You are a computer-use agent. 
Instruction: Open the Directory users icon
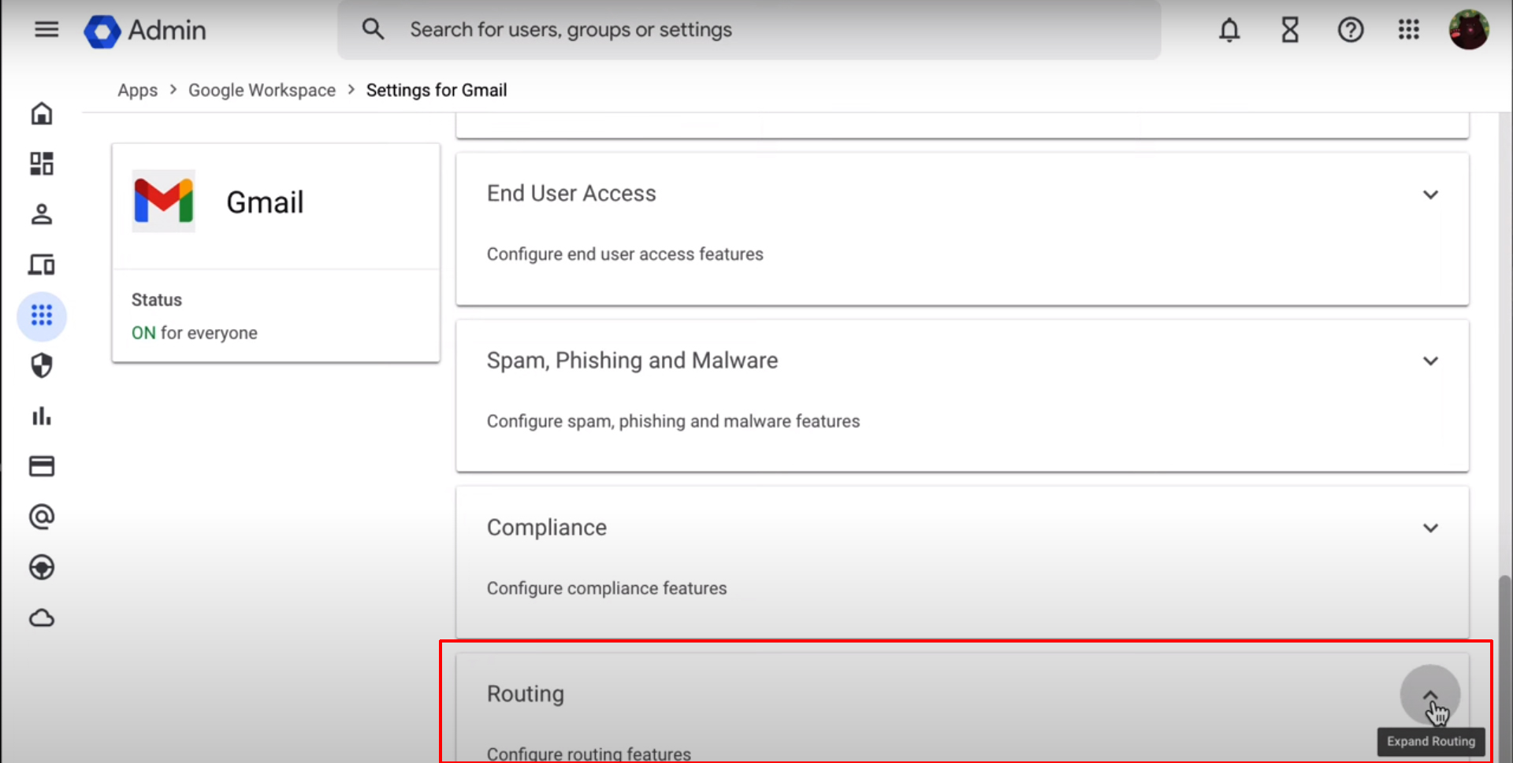42,214
